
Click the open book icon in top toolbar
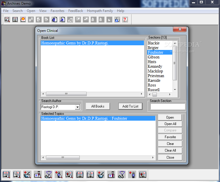15,20
